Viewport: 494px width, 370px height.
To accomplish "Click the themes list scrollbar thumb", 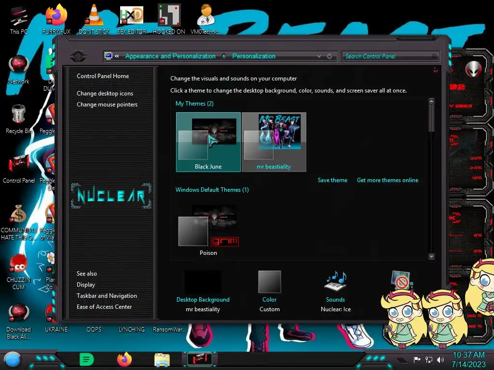I will coord(432,119).
